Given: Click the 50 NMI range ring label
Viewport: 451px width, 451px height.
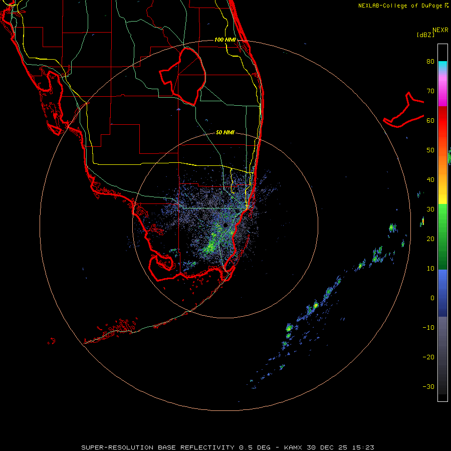Looking at the screenshot, I should tap(225, 132).
